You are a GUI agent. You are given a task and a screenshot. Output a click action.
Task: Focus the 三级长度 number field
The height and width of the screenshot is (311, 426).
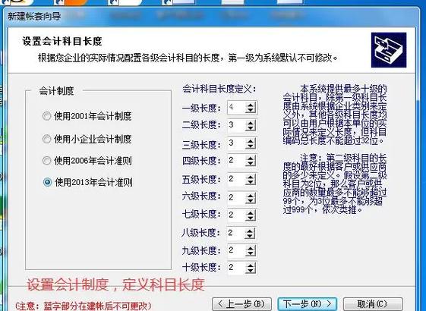(x=236, y=143)
